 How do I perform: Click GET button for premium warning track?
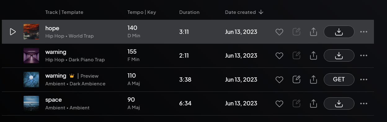coord(339,79)
